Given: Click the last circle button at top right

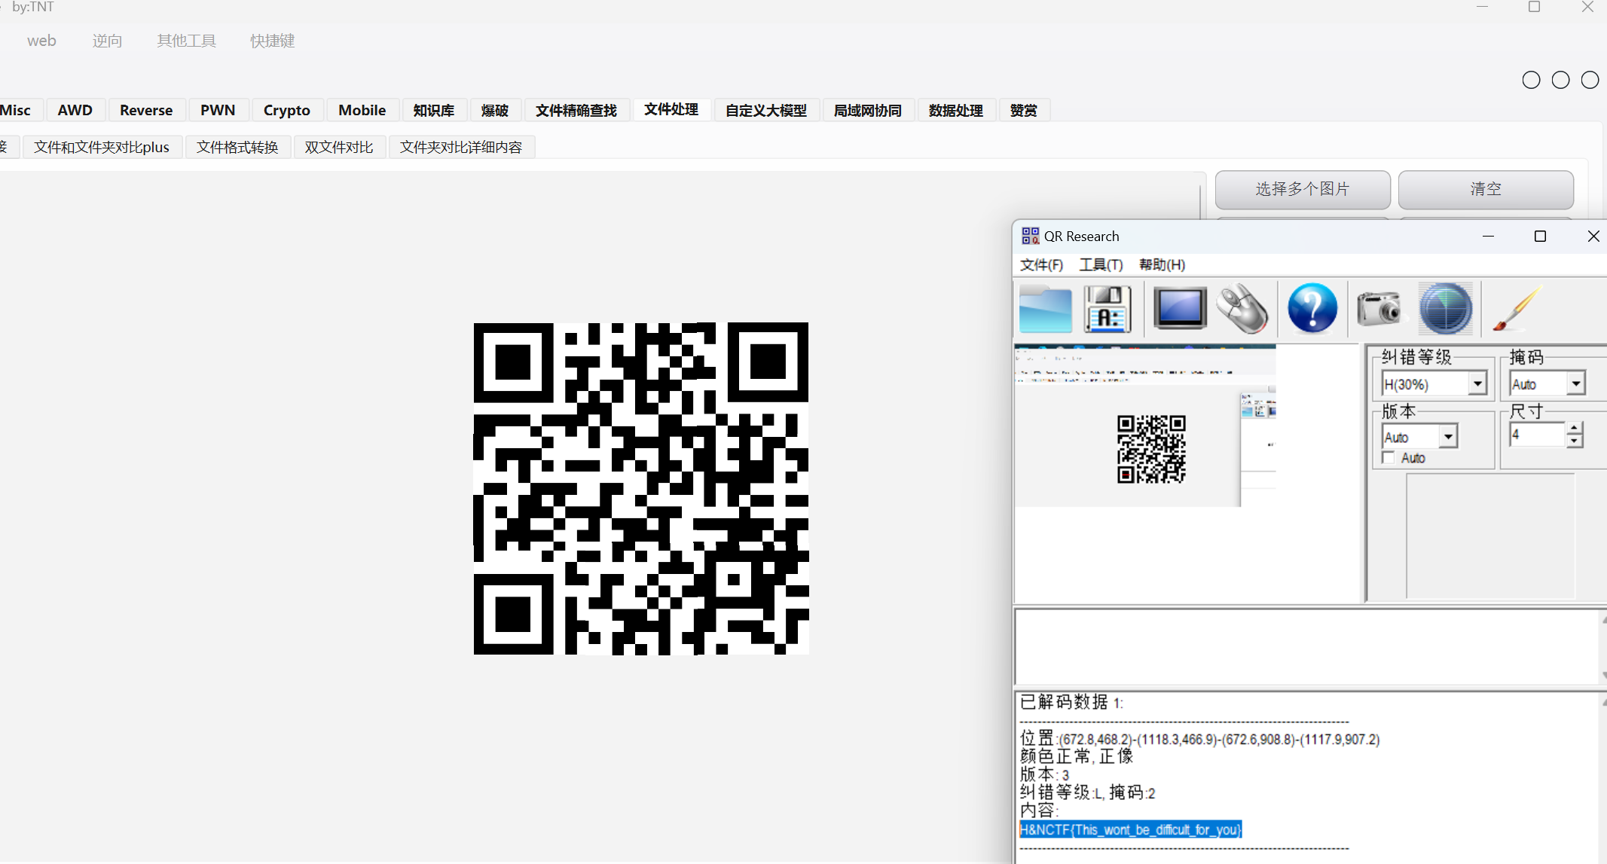Looking at the screenshot, I should (1590, 80).
